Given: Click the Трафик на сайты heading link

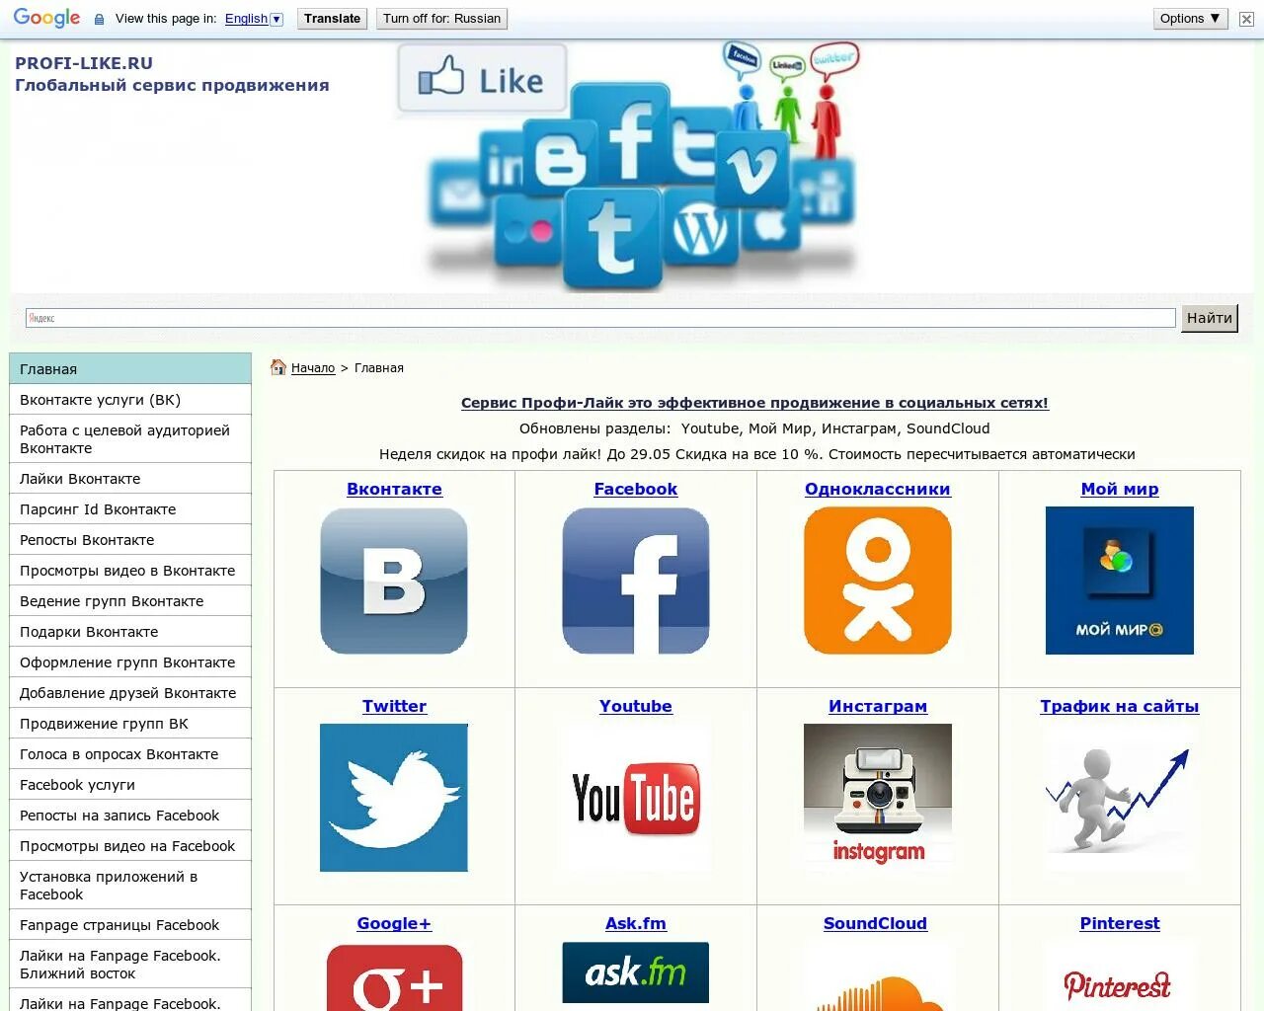Looking at the screenshot, I should tap(1120, 706).
